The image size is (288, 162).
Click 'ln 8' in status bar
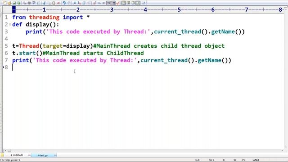tap(197, 160)
